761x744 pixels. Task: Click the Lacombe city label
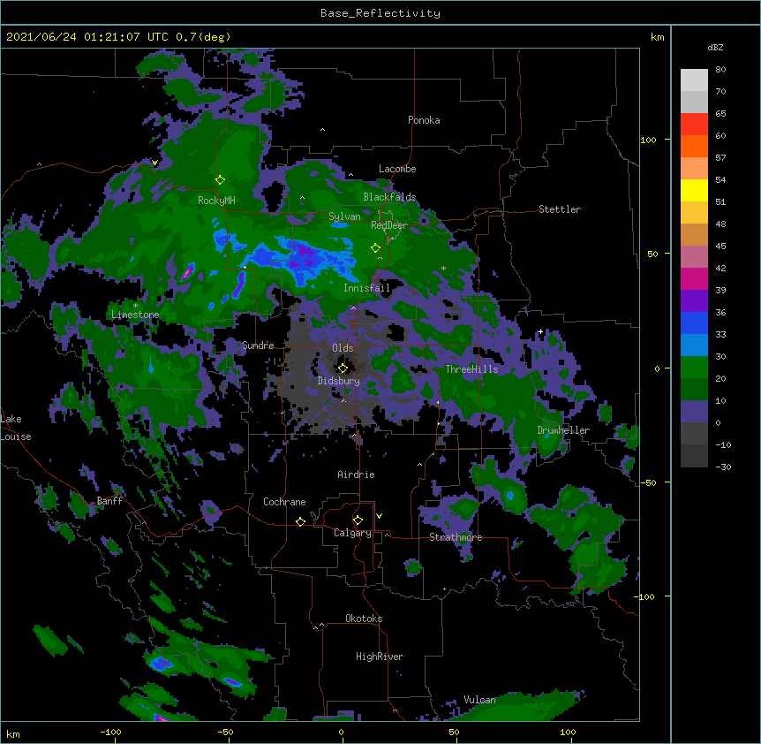(397, 169)
